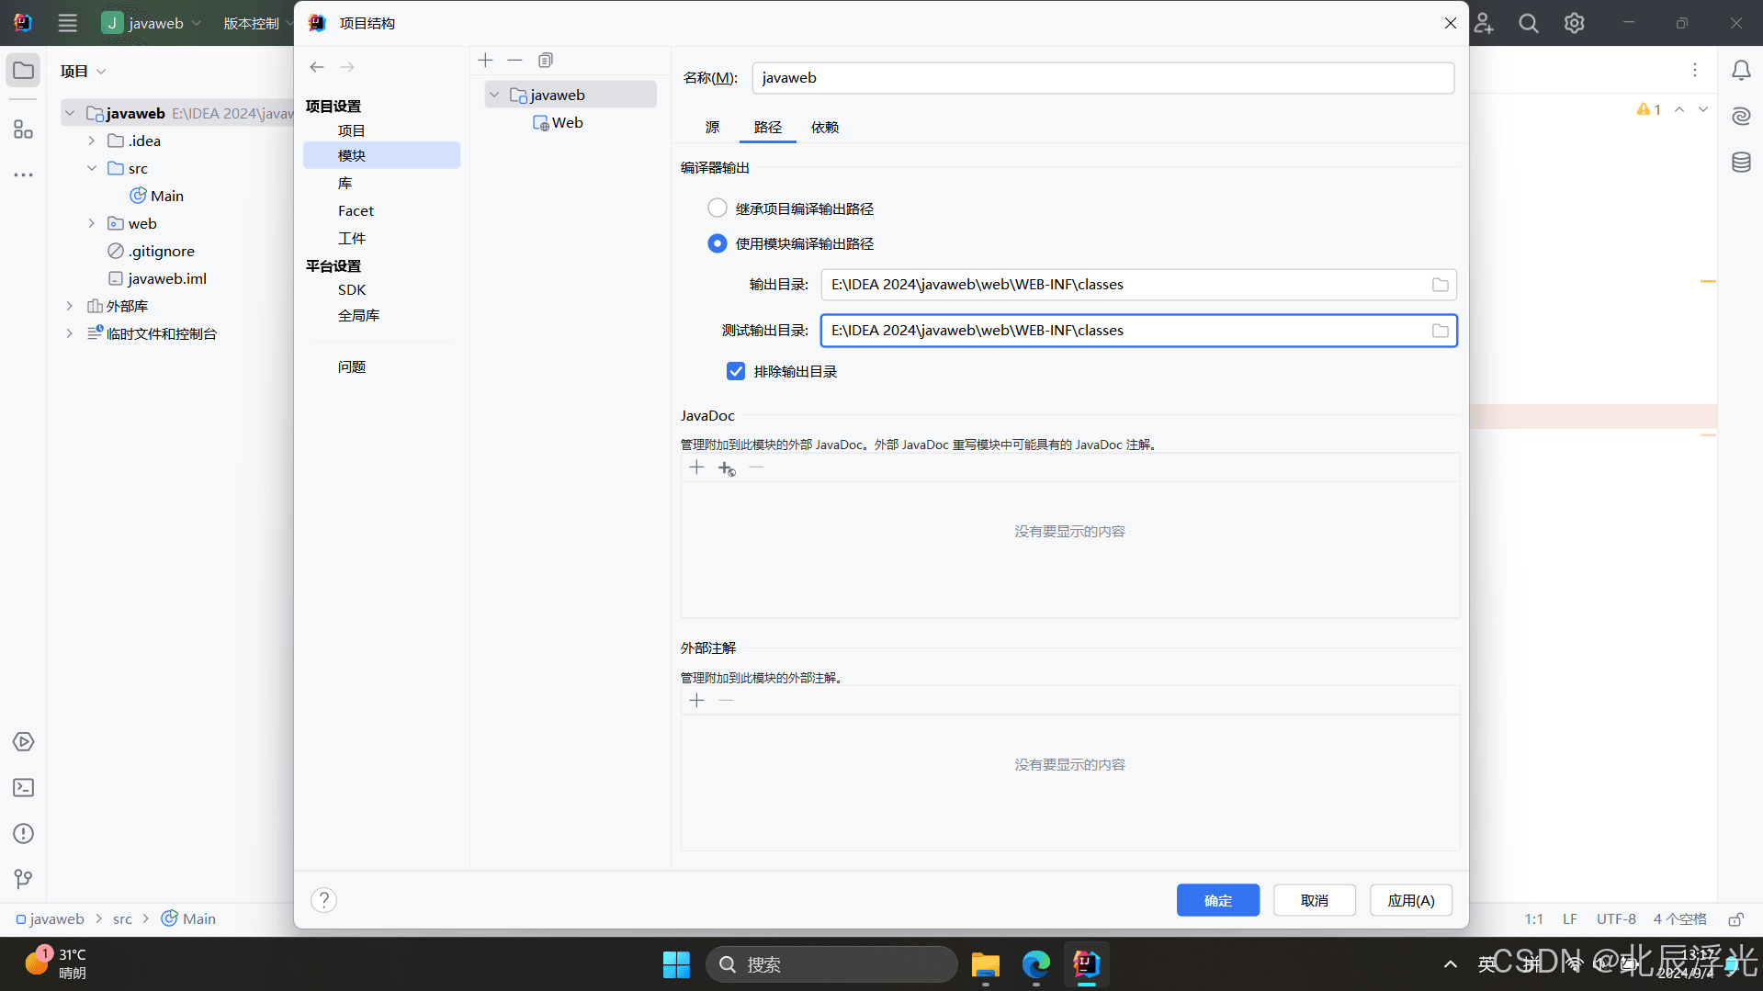The width and height of the screenshot is (1763, 991).
Task: Open the Database tool window icon
Action: (1741, 163)
